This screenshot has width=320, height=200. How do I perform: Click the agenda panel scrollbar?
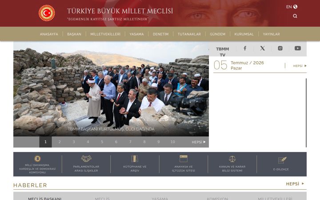click(x=306, y=112)
